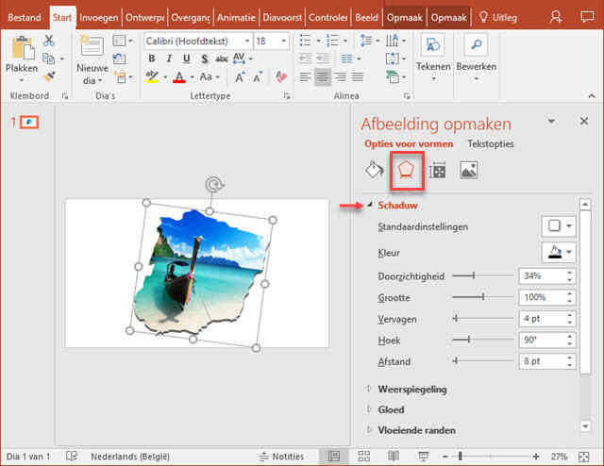Click Nieuwe dia slide icon
Screen dimensions: 604x466
coord(92,46)
